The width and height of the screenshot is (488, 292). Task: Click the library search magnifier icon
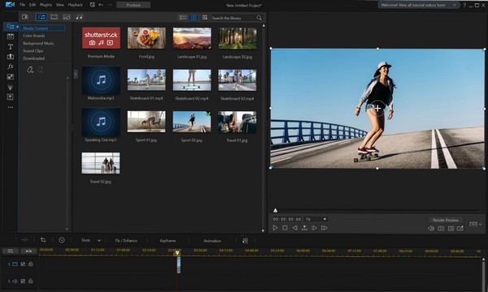(x=259, y=18)
